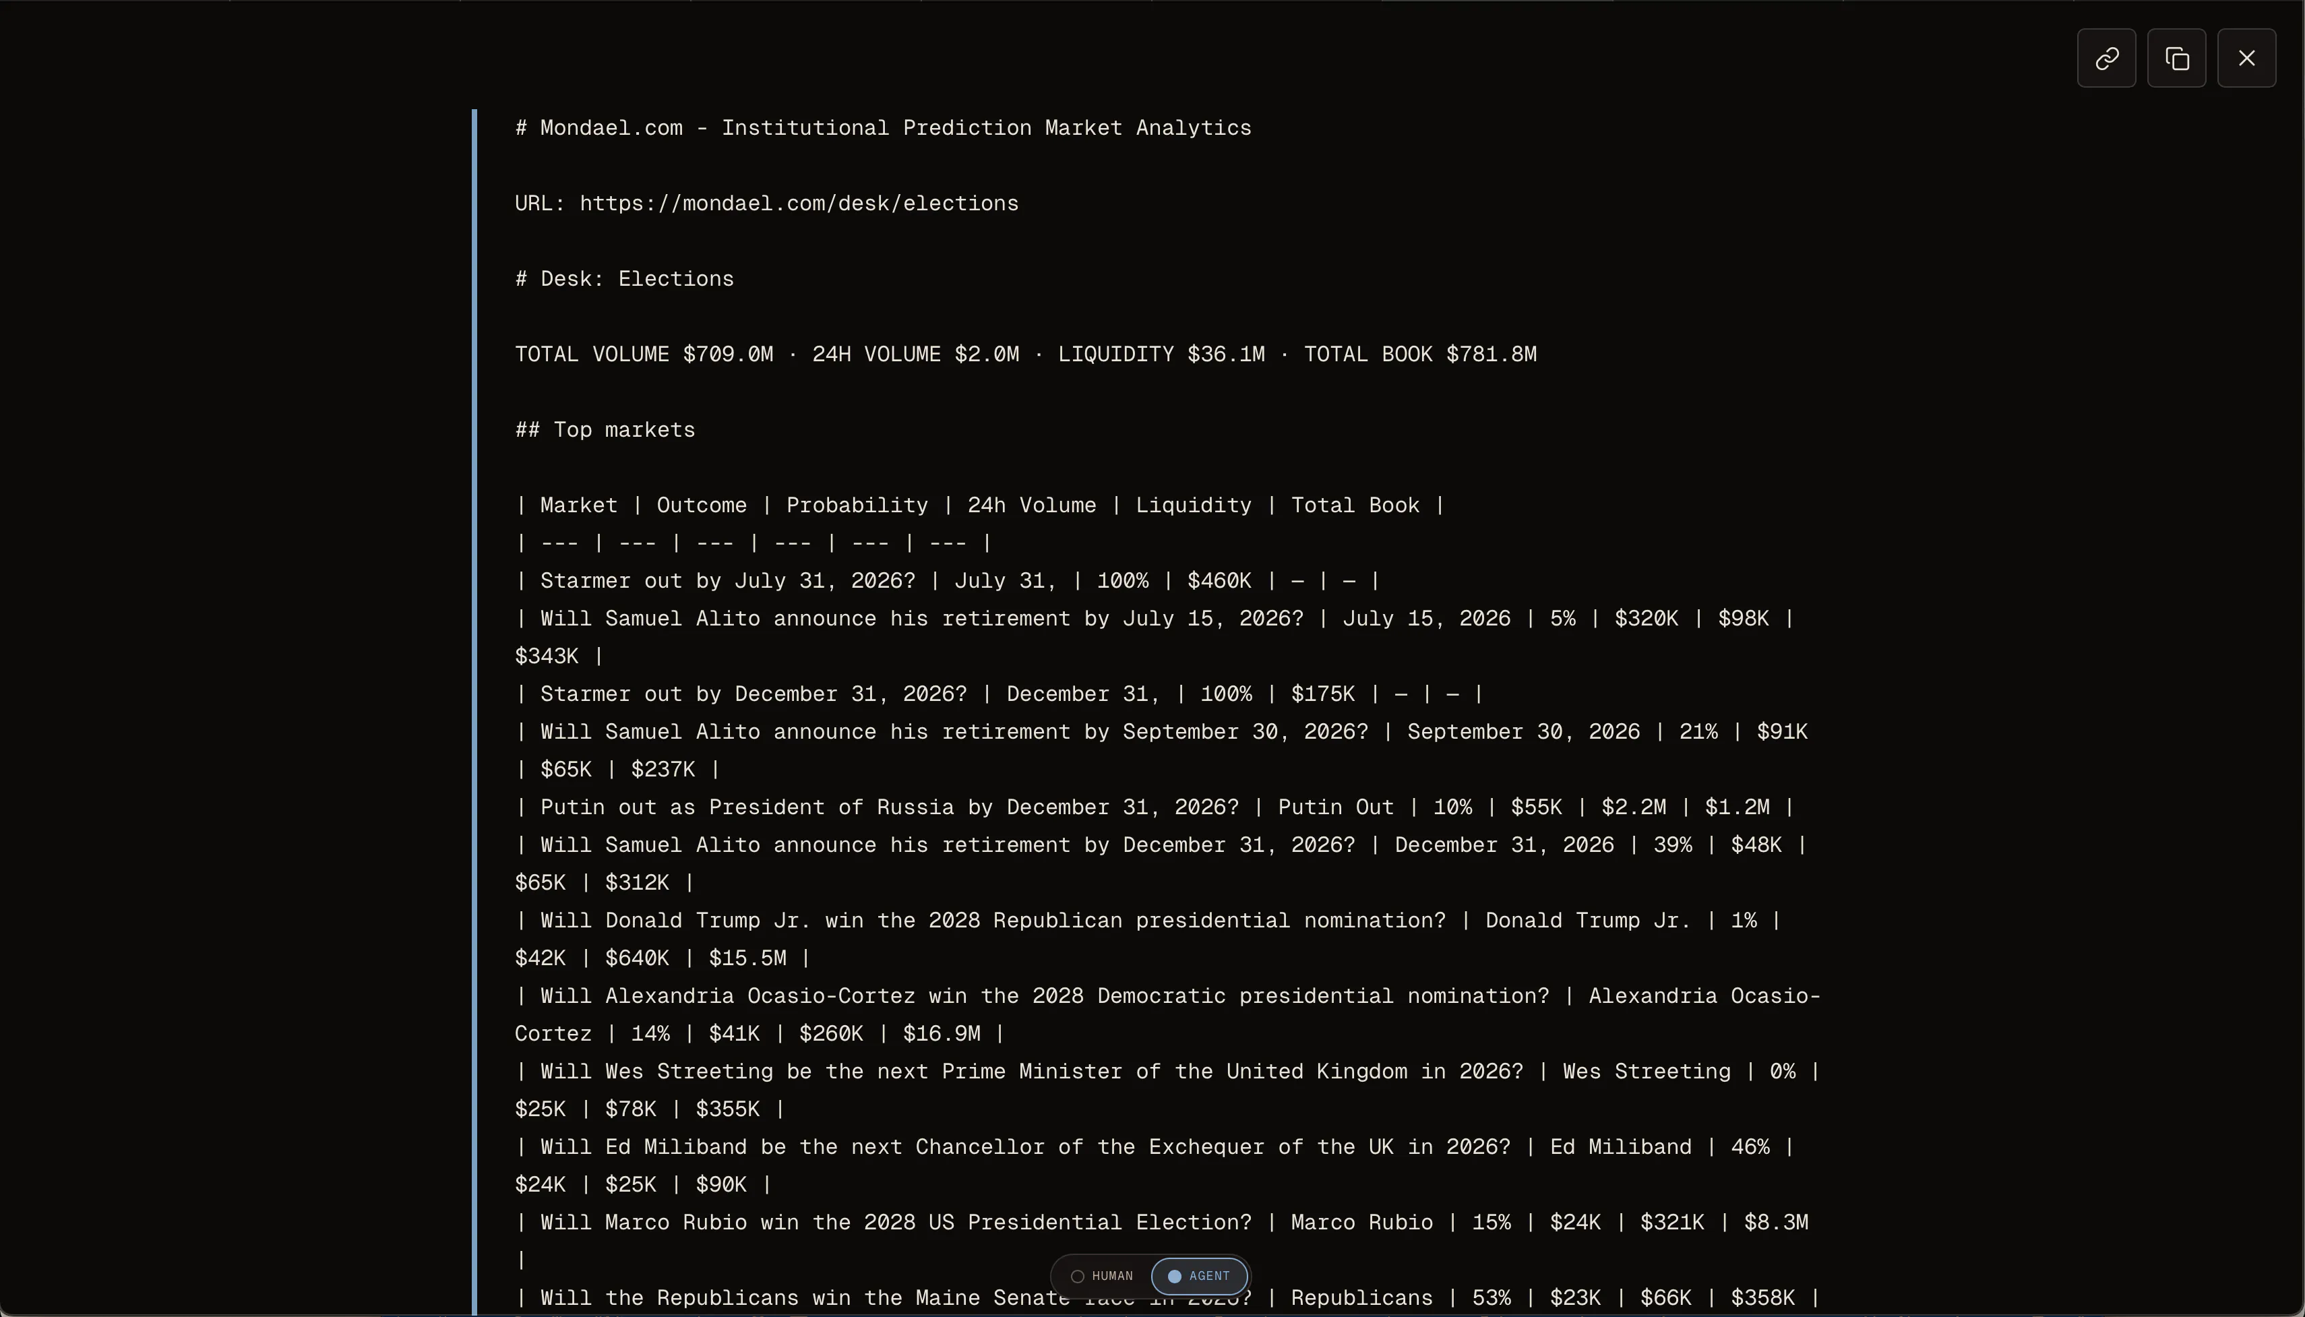Copy the page link icon
The image size is (2305, 1317).
click(2106, 59)
